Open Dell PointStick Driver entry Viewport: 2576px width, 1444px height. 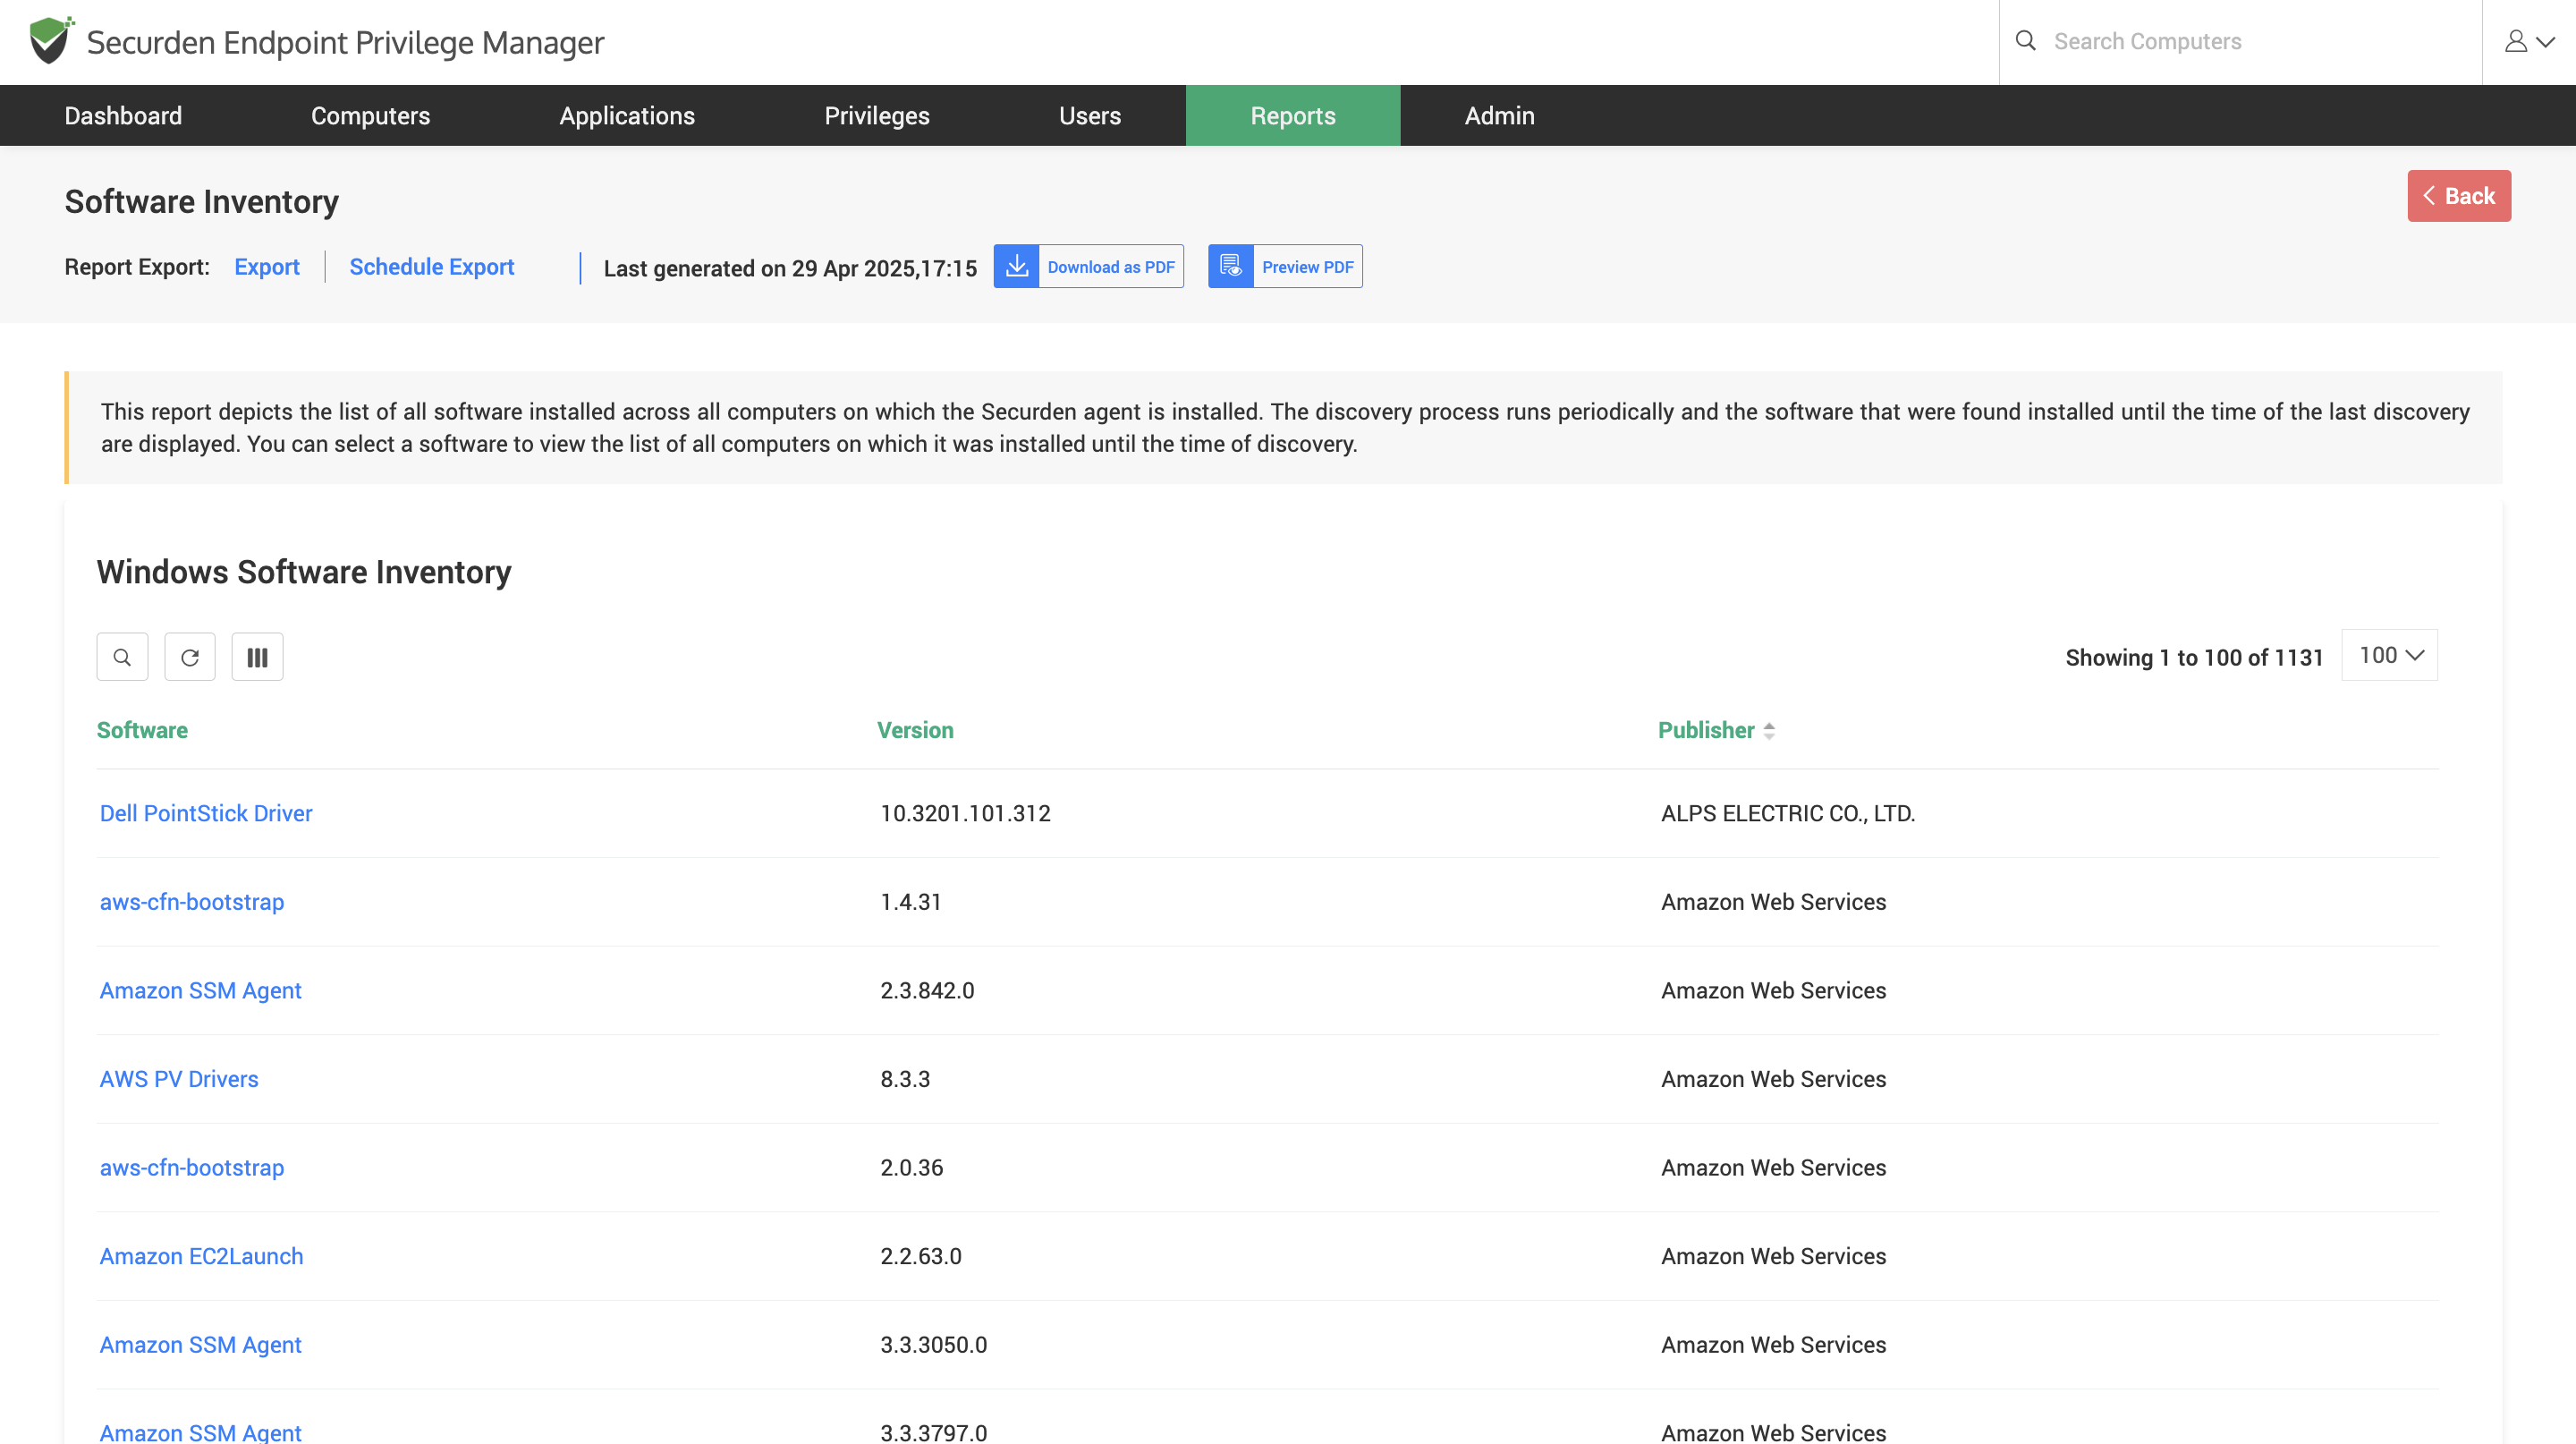tap(206, 813)
